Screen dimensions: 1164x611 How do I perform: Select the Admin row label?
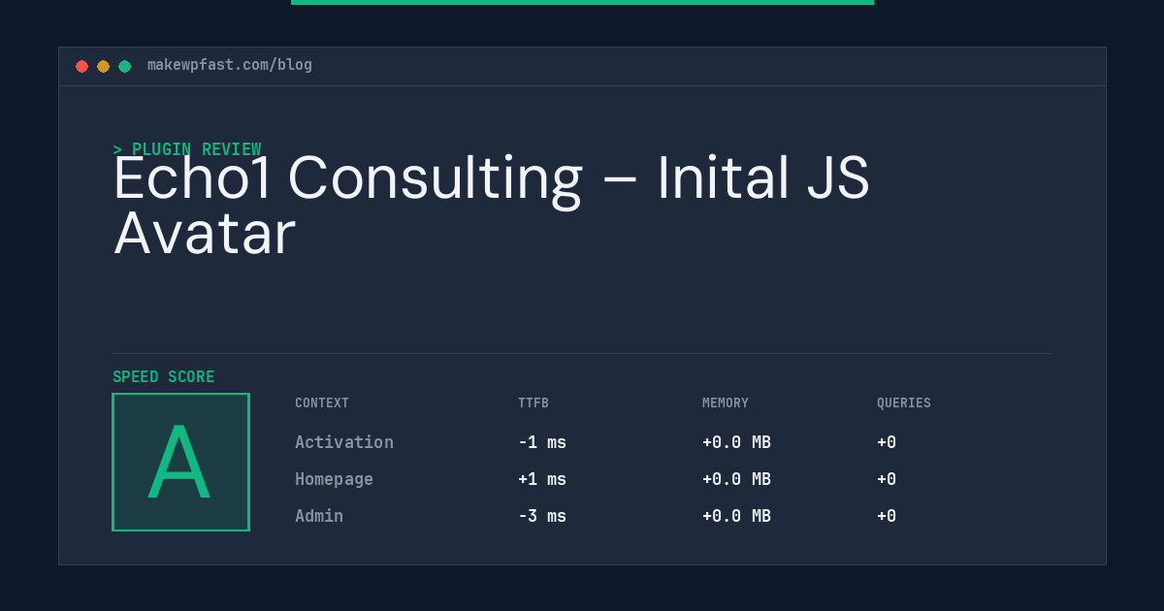(319, 516)
